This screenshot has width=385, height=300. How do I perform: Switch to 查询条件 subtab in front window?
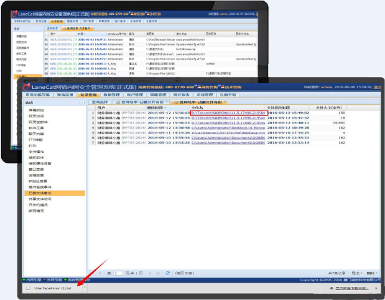(100, 102)
